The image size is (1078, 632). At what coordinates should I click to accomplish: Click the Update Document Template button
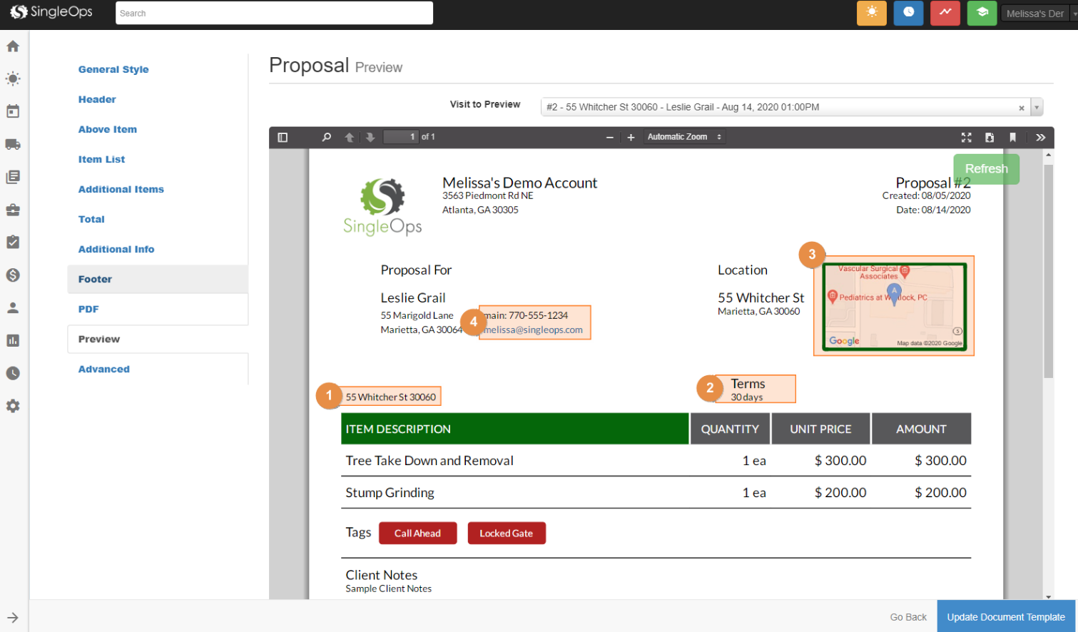coord(1005,617)
